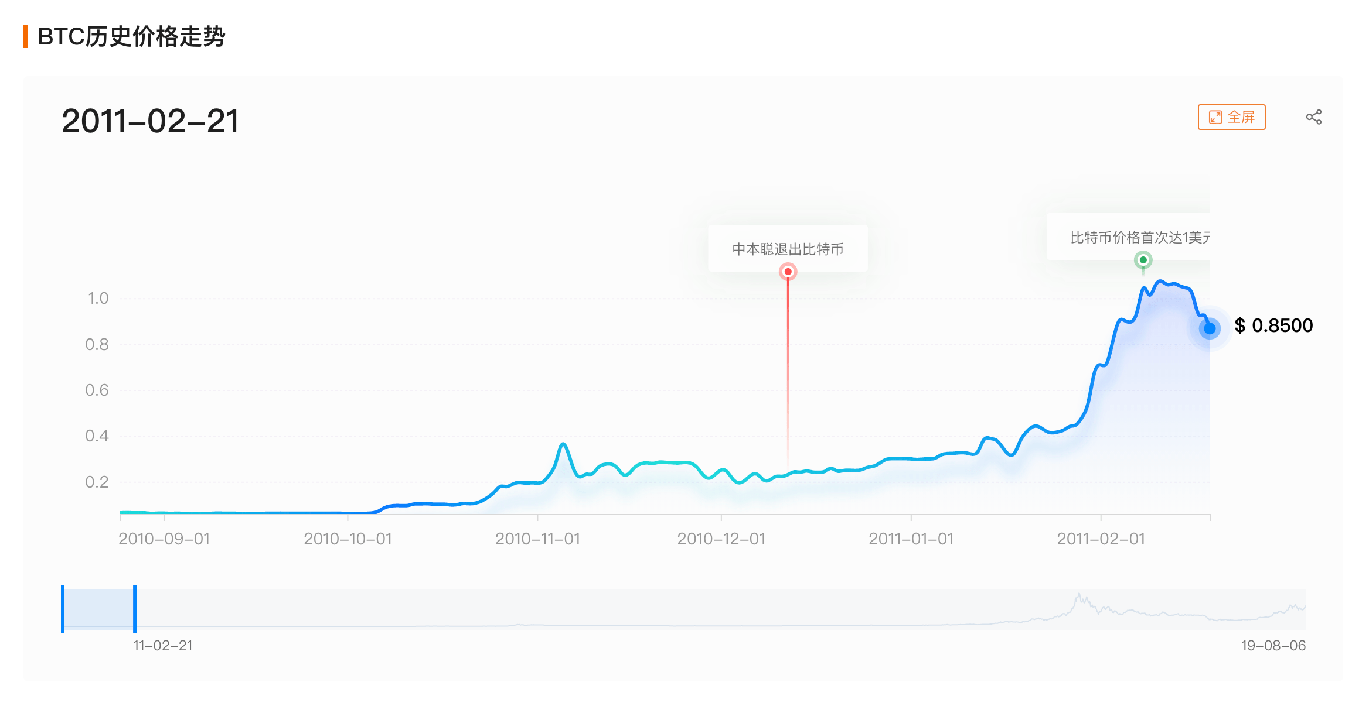Click the blue current price point dot

coord(1210,328)
